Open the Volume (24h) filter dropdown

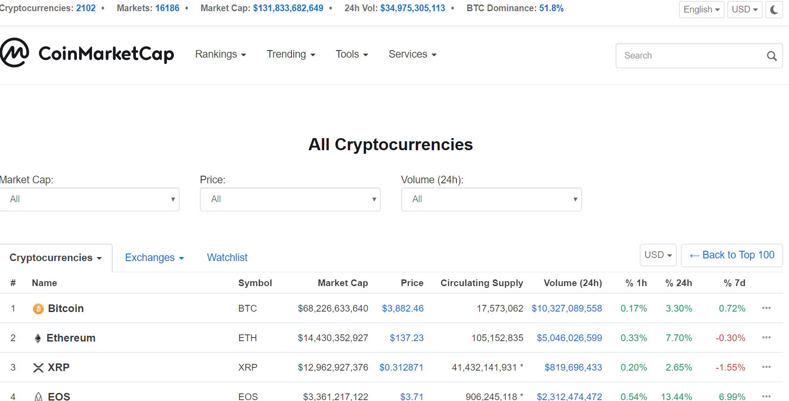491,199
